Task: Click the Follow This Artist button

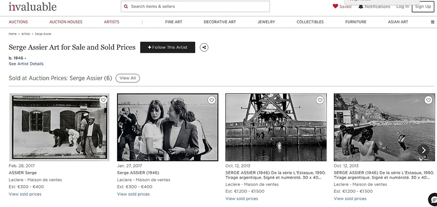Action: pos(168,47)
